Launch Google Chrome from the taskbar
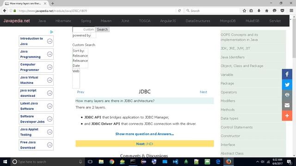This screenshot has width=296, height=166. 111,162
